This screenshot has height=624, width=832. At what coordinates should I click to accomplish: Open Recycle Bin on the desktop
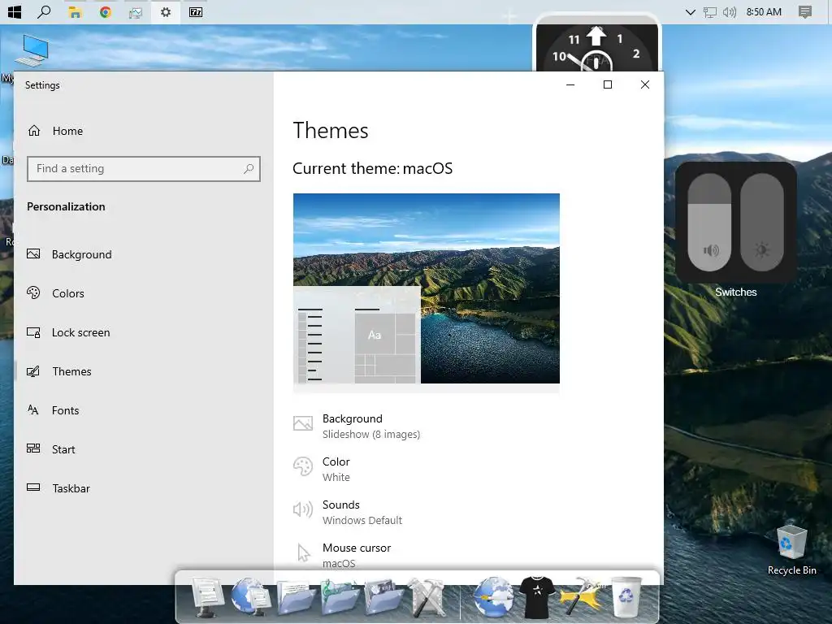[791, 550]
